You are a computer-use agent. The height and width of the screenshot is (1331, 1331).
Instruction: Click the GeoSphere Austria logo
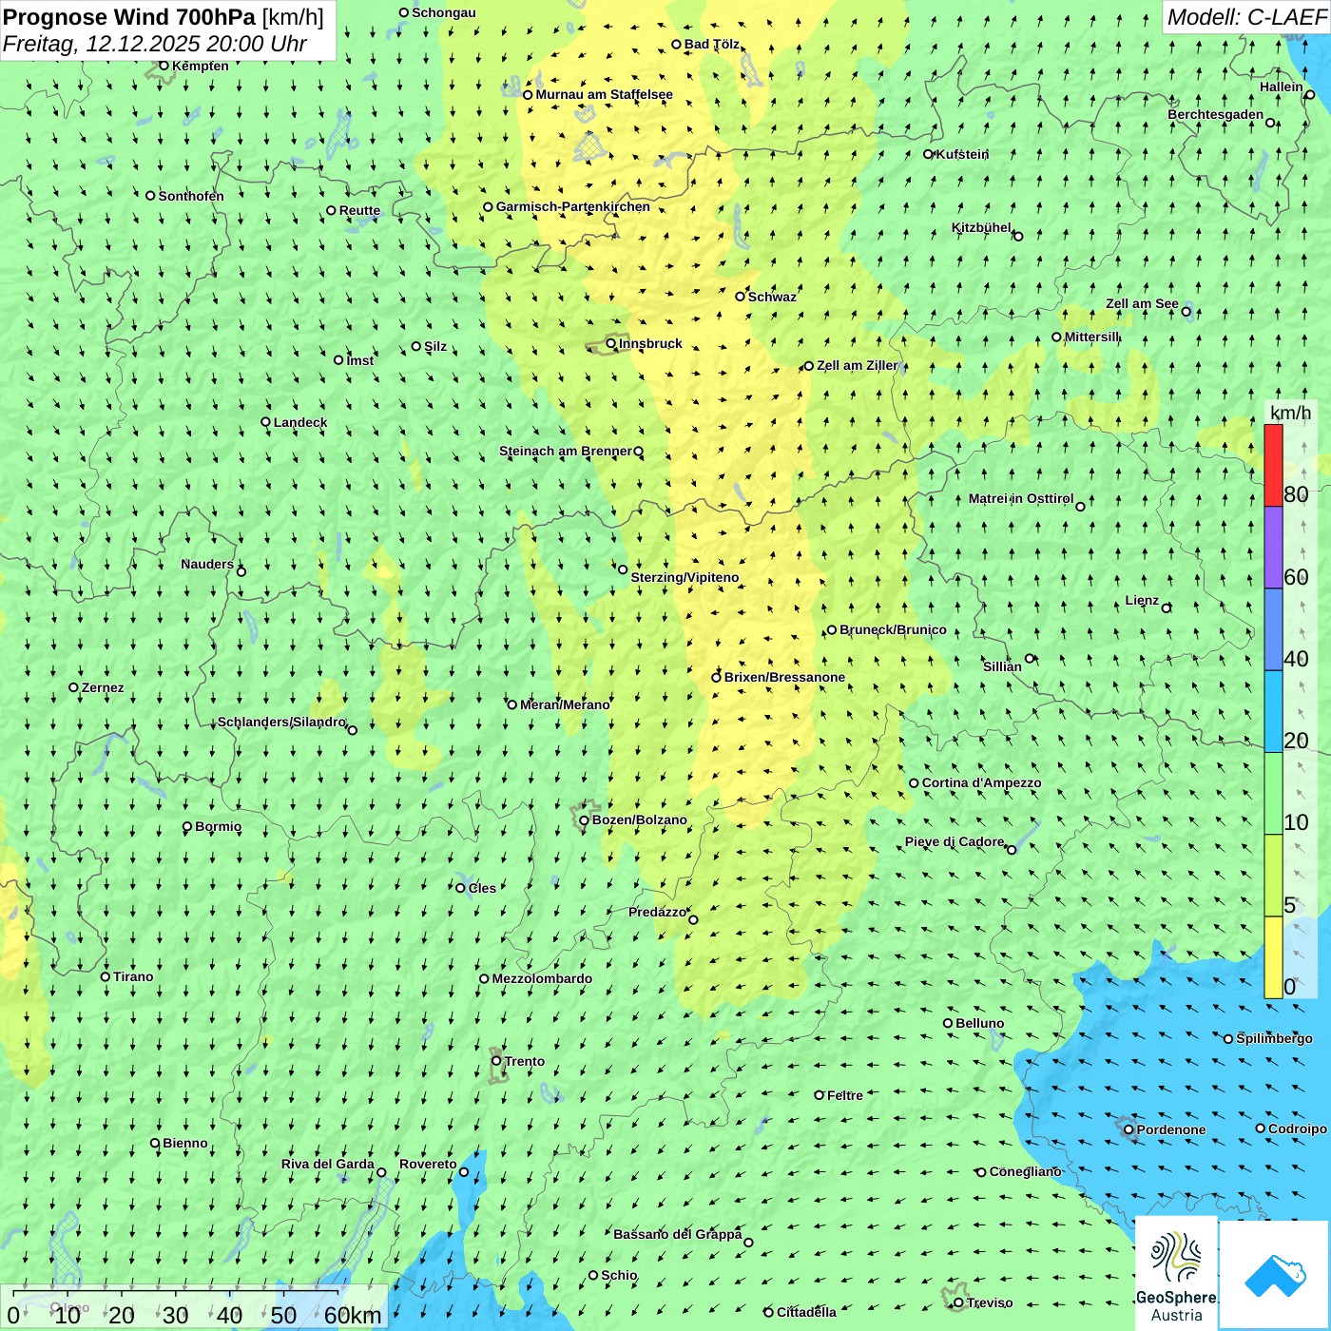pos(1176,1273)
